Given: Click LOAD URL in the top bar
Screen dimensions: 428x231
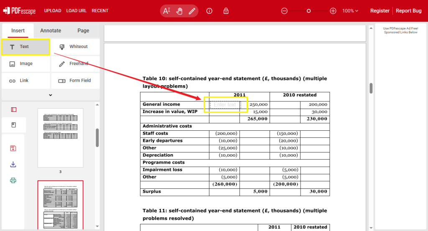Looking at the screenshot, I should point(76,10).
